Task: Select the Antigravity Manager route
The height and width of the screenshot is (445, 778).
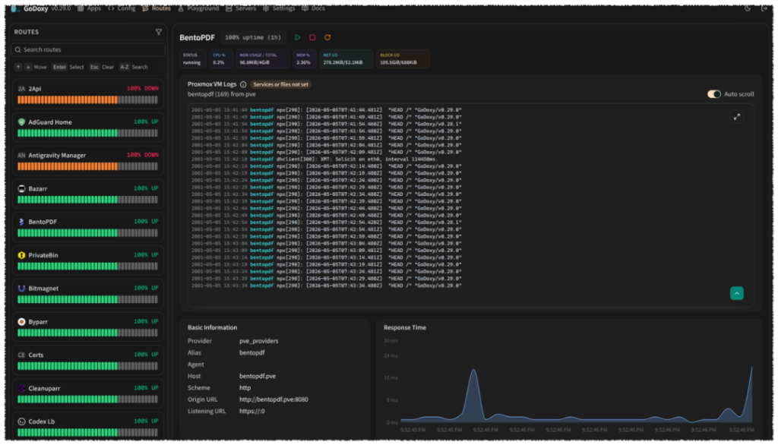Action: click(x=88, y=161)
